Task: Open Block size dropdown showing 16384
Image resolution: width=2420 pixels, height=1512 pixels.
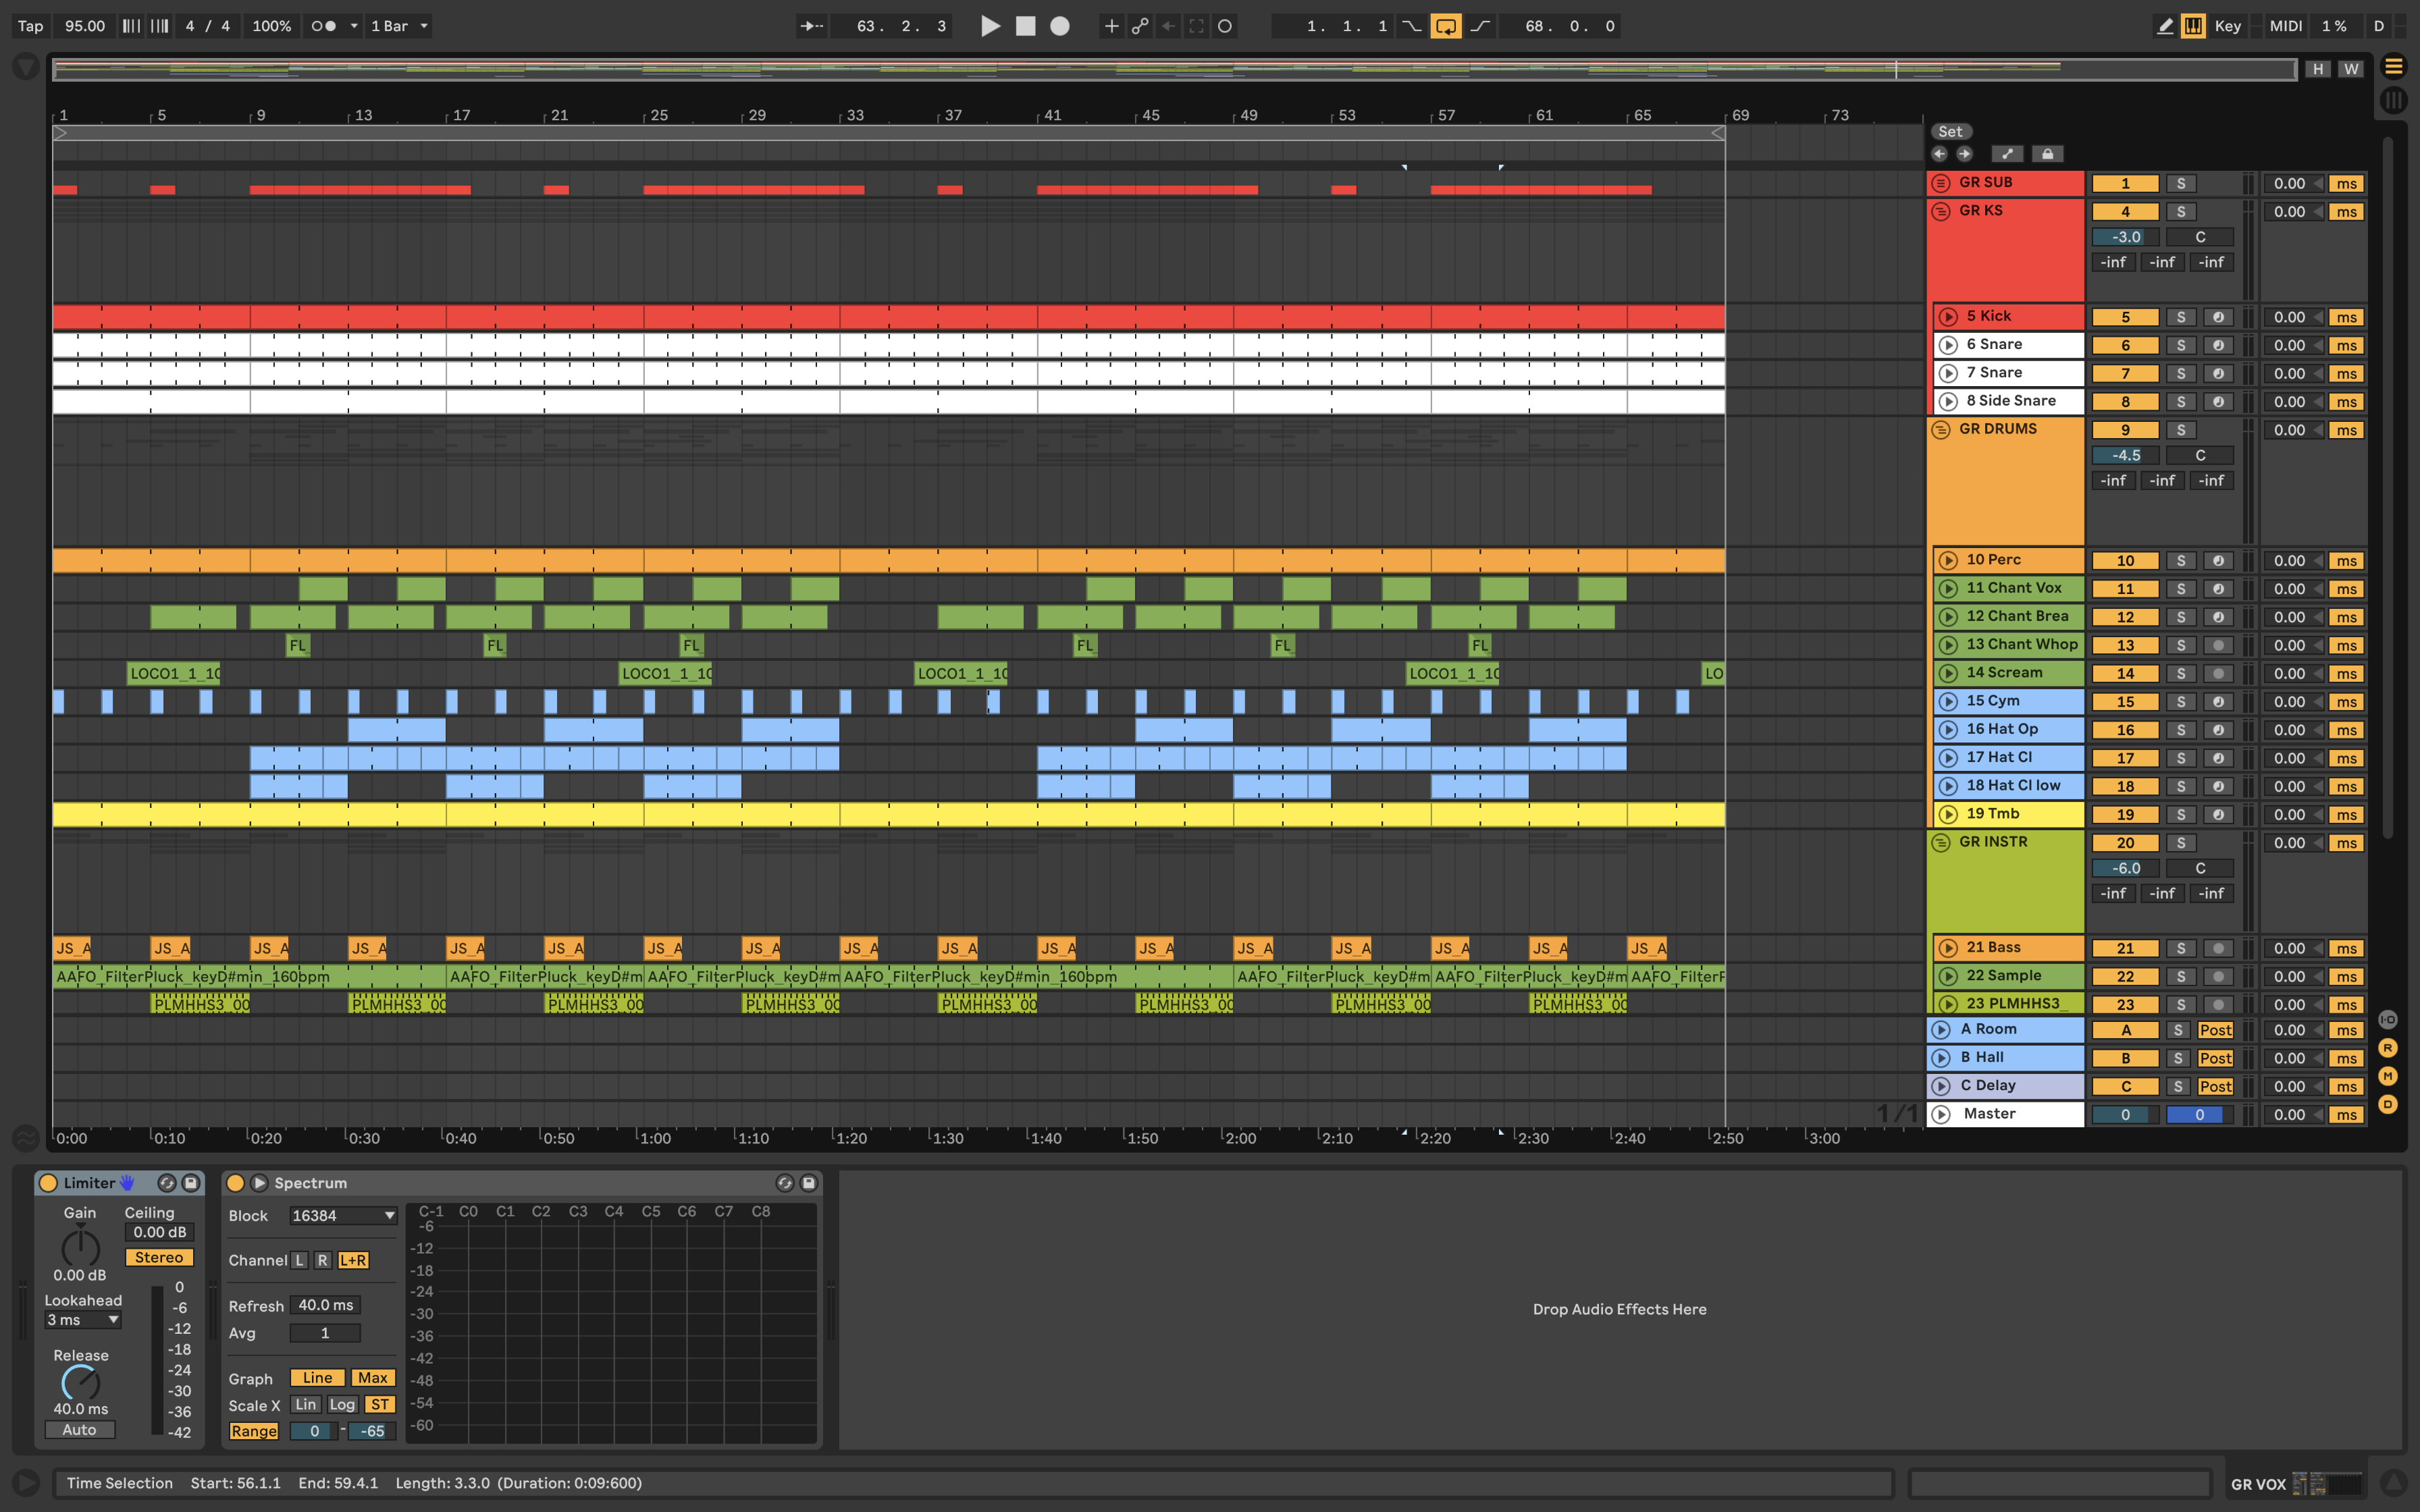Action: click(343, 1216)
